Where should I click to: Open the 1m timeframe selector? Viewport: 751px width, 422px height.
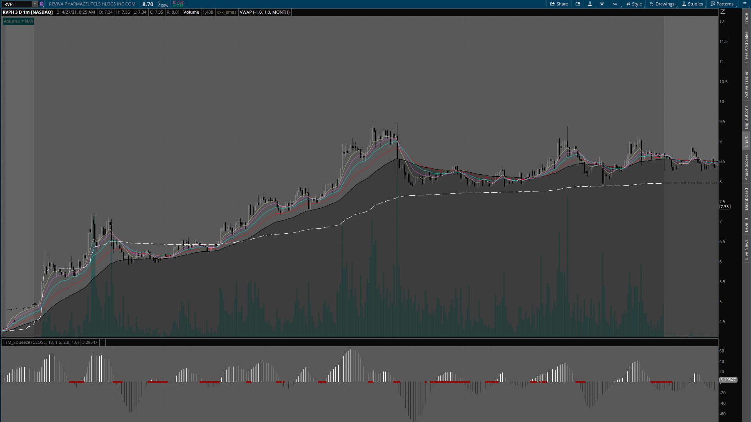(615, 4)
